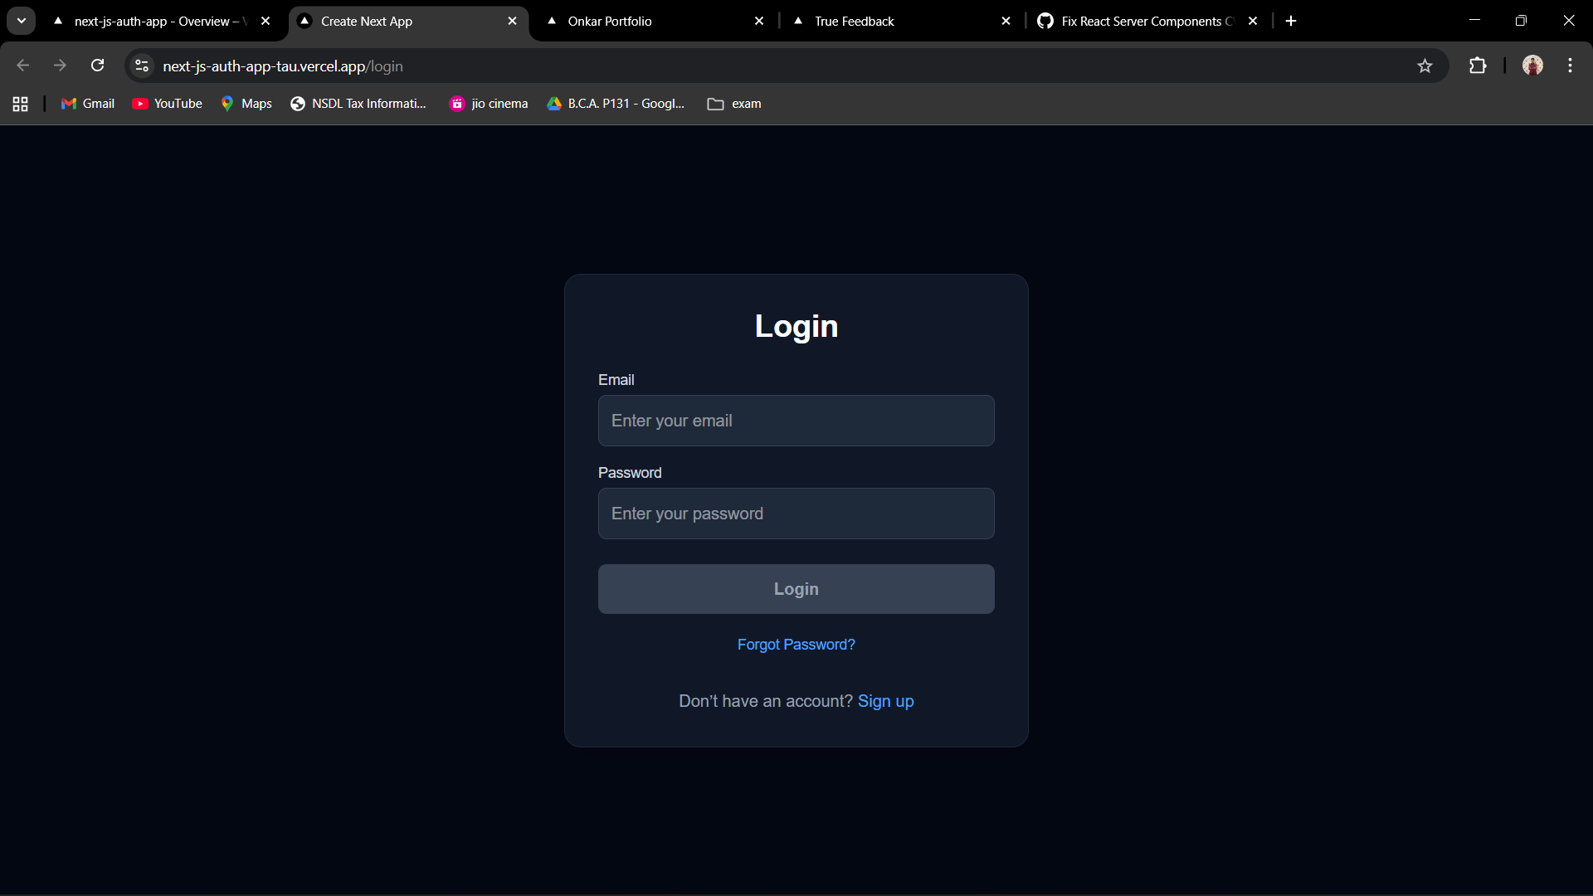Click the reload page icon
The width and height of the screenshot is (1593, 896).
point(97,66)
